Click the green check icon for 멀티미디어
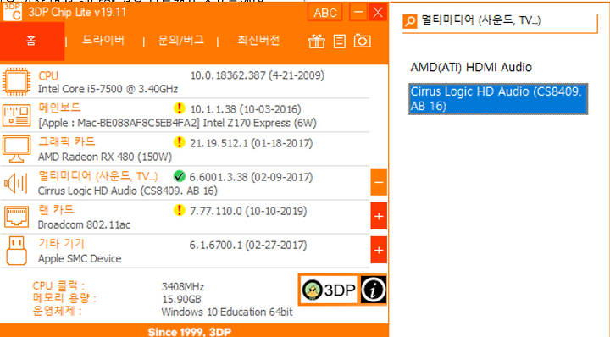Image resolution: width=610 pixels, height=337 pixels. pos(179,176)
